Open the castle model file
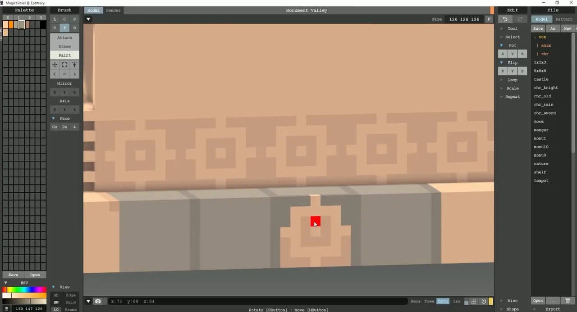 tap(541, 79)
